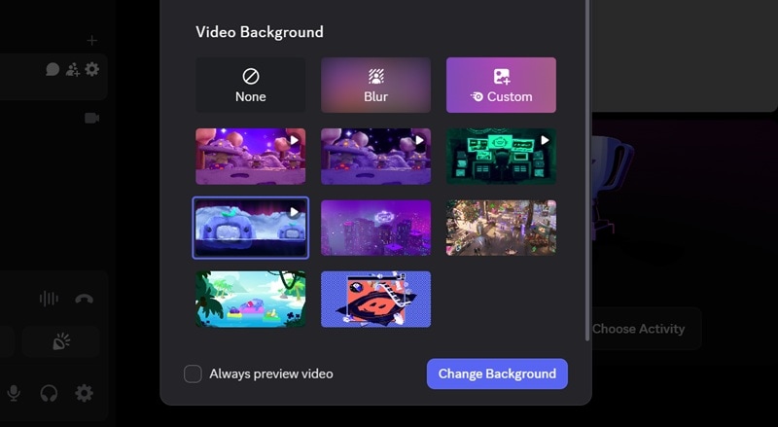Viewport: 778px width, 427px height.
Task: Select the green hacker monitors background
Action: (x=501, y=157)
